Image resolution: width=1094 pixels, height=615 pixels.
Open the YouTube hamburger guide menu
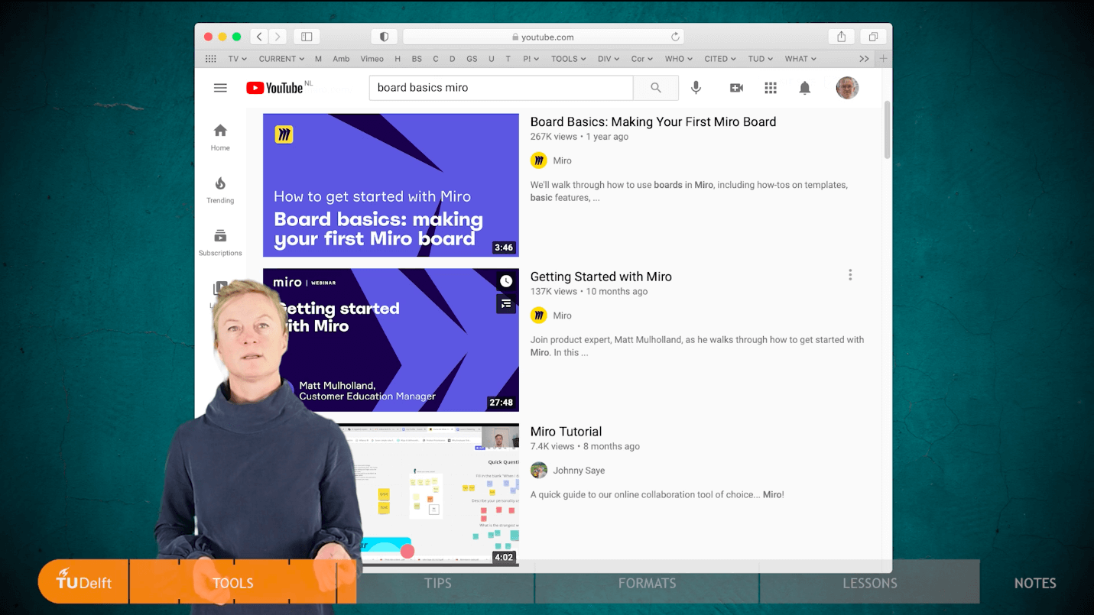(220, 88)
